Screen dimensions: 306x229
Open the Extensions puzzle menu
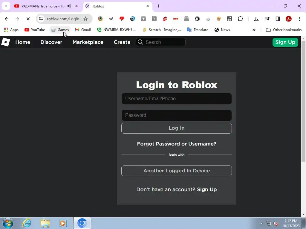(x=241, y=19)
